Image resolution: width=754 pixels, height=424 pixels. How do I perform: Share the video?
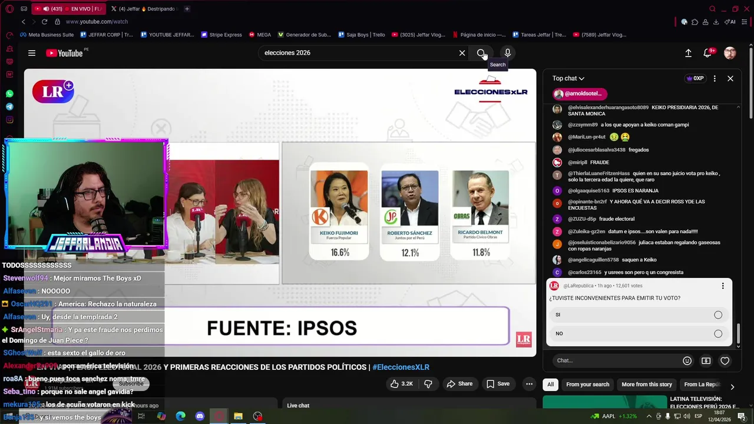point(459,384)
